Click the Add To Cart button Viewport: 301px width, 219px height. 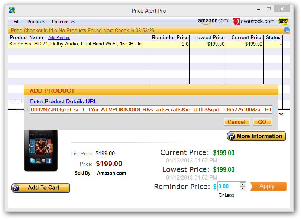pos(41,188)
